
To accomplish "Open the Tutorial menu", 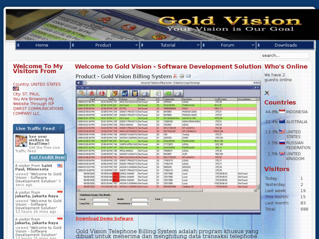I will tap(168, 45).
